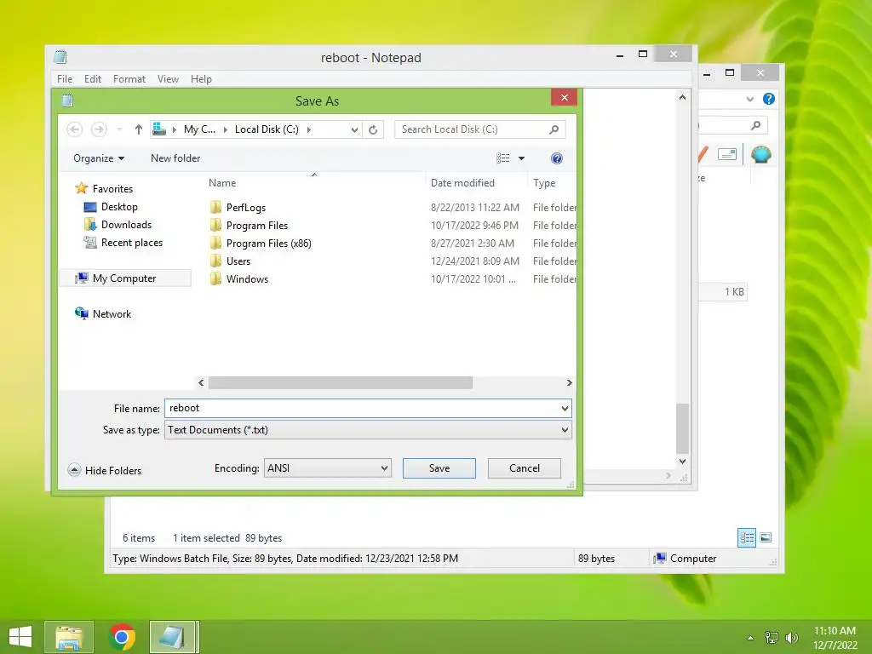The image size is (872, 654).
Task: Select Desktop under Favorites
Action: click(x=119, y=207)
